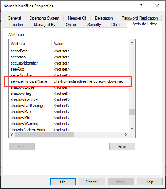Click scroll up arrow in attributes list
Viewport: 166px width, 189px height.
(x=132, y=42)
